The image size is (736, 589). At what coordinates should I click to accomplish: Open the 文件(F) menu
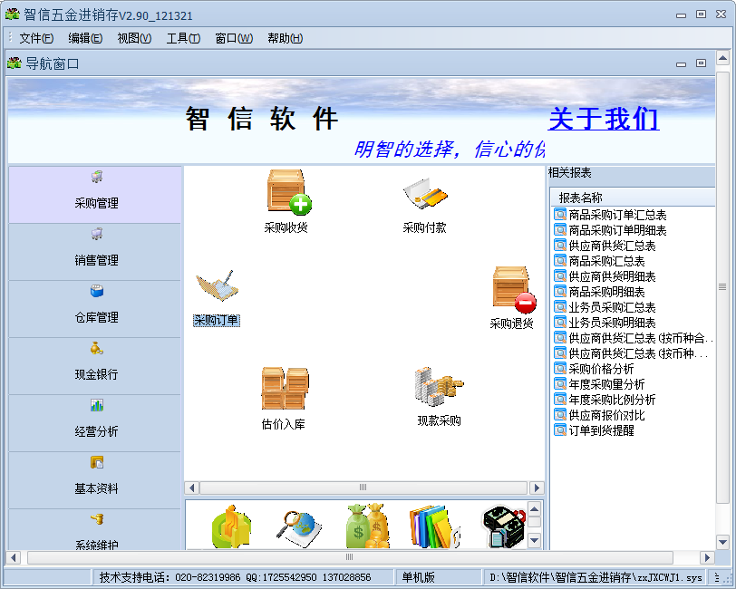click(x=36, y=38)
